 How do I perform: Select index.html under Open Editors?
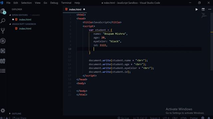[x=25, y=20]
